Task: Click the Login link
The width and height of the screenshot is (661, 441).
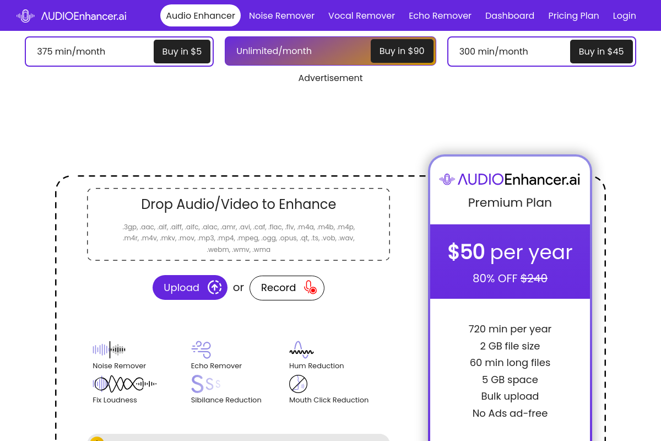Action: pyautogui.click(x=624, y=15)
